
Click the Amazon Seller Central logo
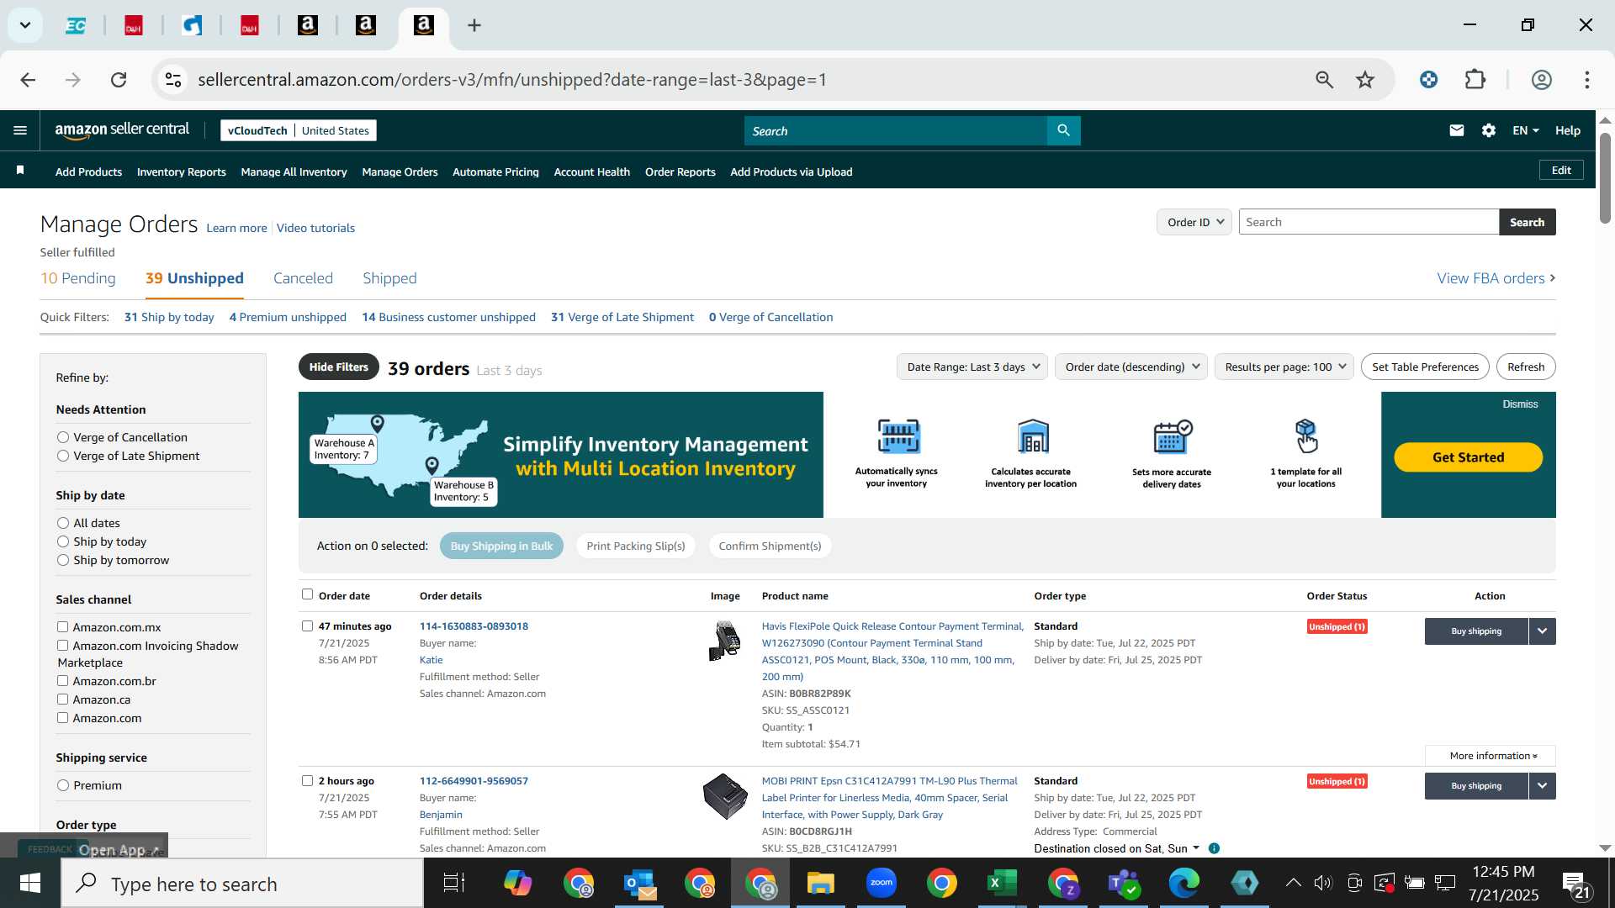[122, 129]
